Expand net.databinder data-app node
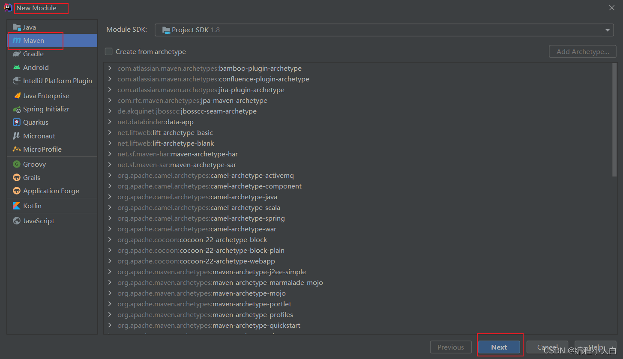The height and width of the screenshot is (359, 623). point(110,122)
